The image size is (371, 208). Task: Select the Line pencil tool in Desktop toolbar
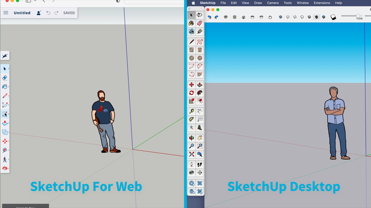(x=191, y=42)
